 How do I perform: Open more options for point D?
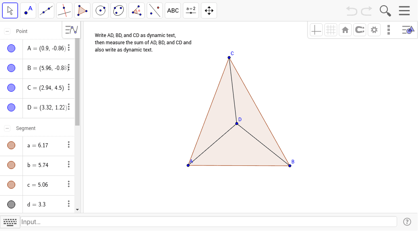[69, 107]
